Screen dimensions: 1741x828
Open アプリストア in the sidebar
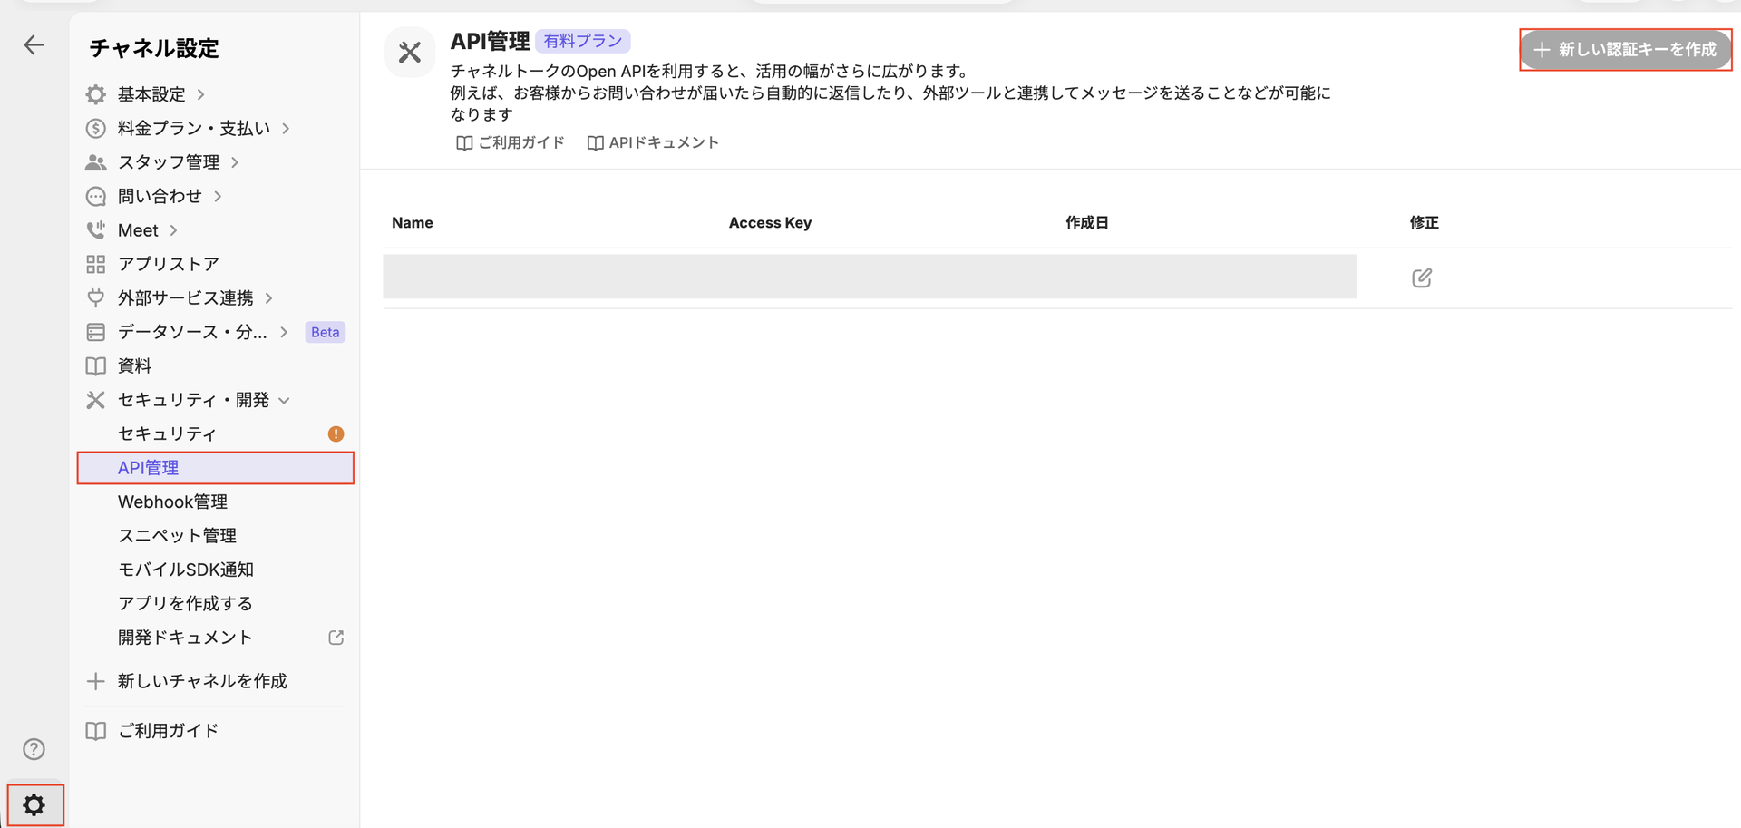(x=169, y=264)
